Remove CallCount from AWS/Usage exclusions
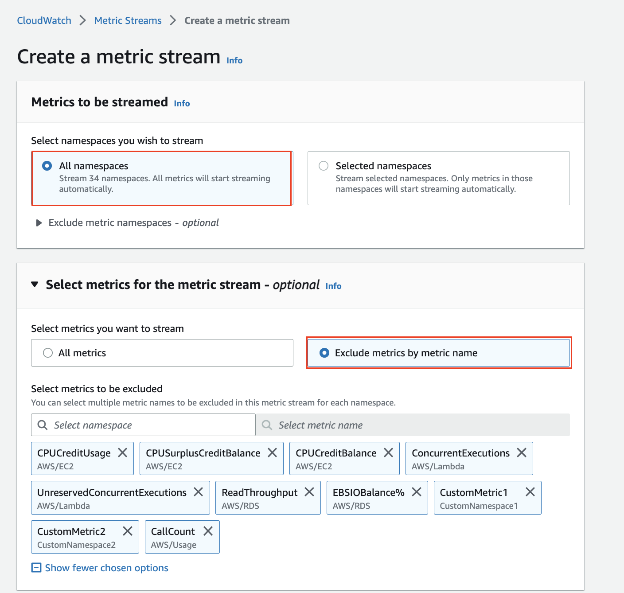624x593 pixels. [x=208, y=531]
